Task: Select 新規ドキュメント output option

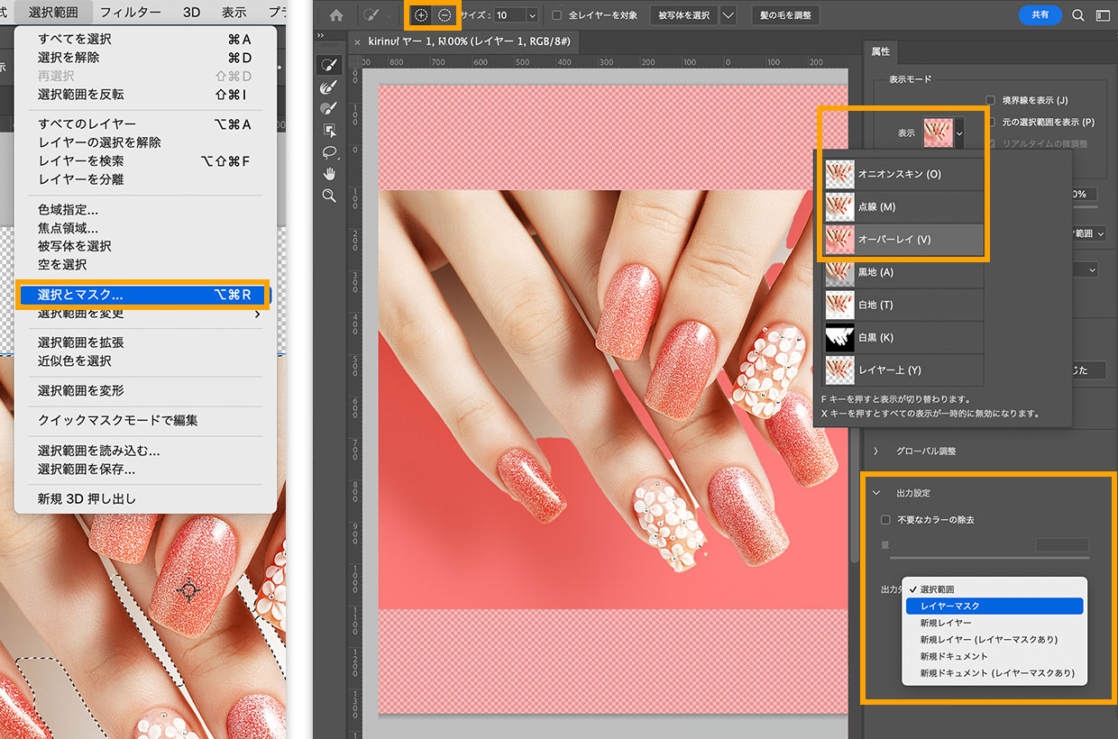Action: pos(994,656)
